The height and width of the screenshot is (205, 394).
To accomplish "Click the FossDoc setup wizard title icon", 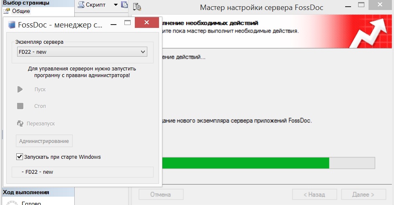I will tap(137, 7).
